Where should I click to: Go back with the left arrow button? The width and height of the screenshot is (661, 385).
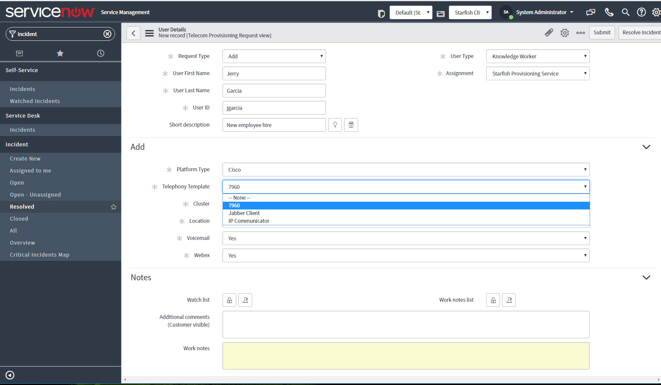tap(134, 33)
